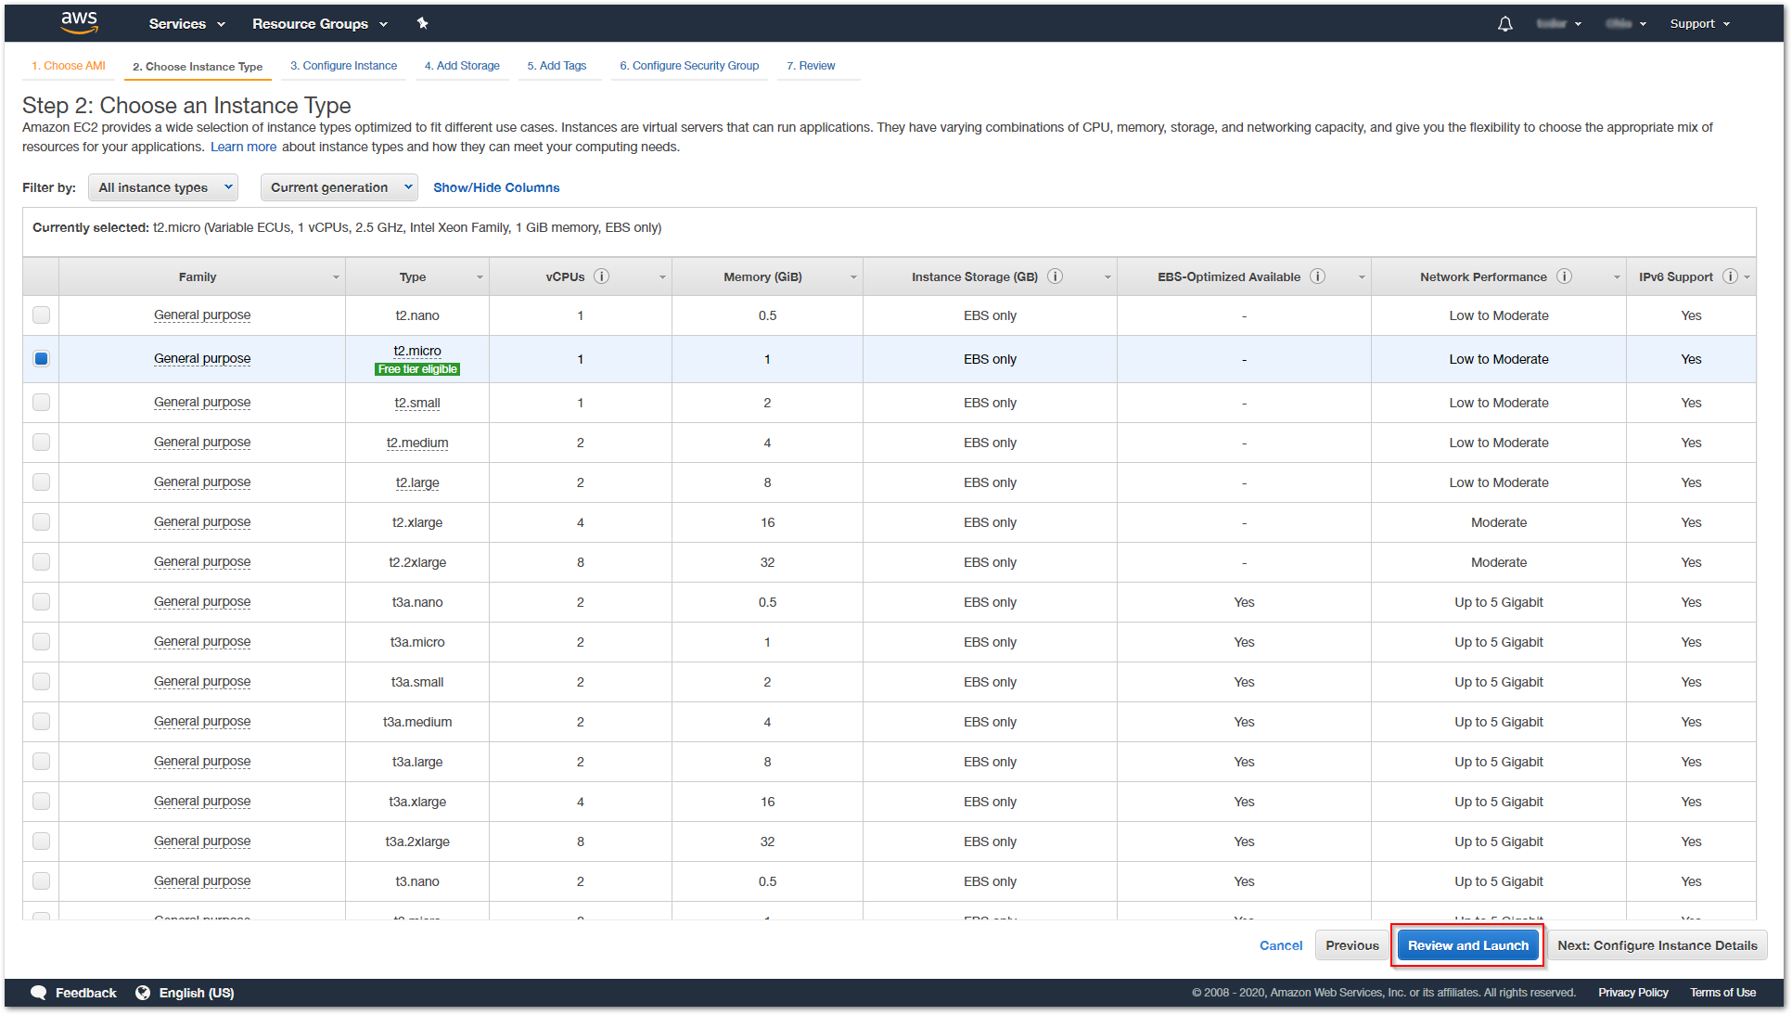Select the t3a.xlarge instance checkbox

[x=41, y=802]
